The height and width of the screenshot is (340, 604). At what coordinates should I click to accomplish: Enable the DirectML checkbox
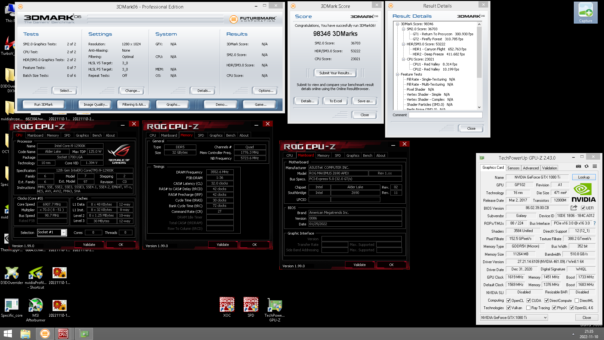tap(577, 301)
